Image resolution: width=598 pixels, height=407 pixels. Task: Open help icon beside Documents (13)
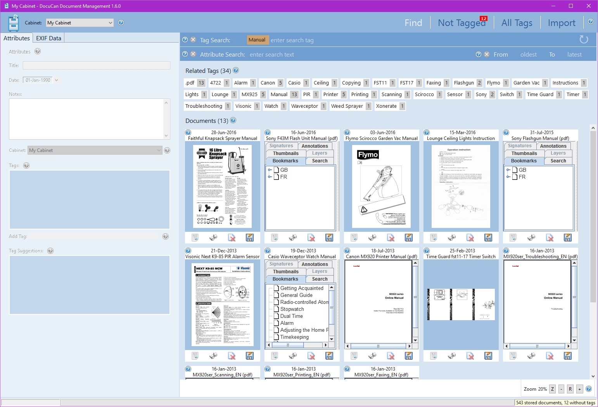click(x=233, y=120)
